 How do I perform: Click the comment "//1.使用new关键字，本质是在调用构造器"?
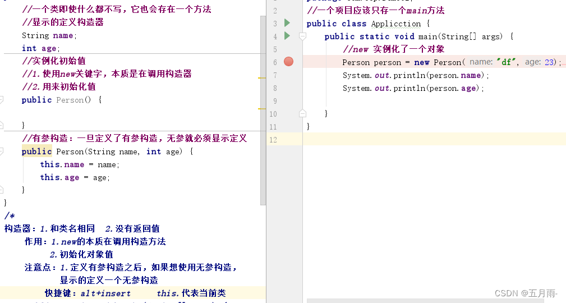107,74
